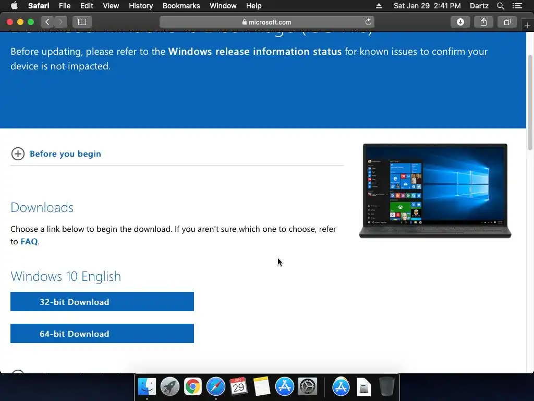Viewport: 534px width, 401px height.
Task: Open the File menu
Action: 64,6
